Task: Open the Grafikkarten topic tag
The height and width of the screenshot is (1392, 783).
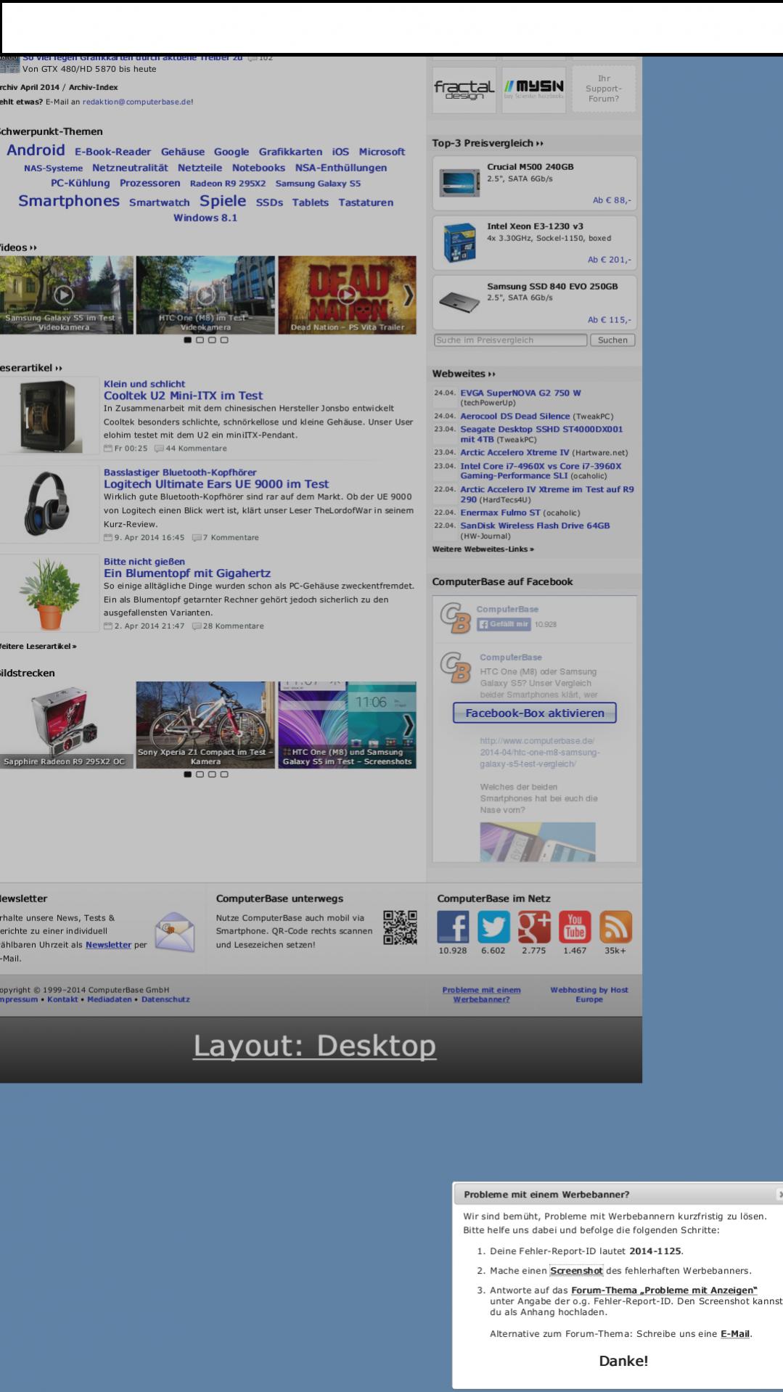Action: click(290, 152)
